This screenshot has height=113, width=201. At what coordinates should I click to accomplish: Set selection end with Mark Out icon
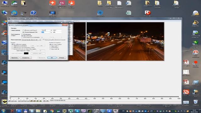tap(47, 101)
